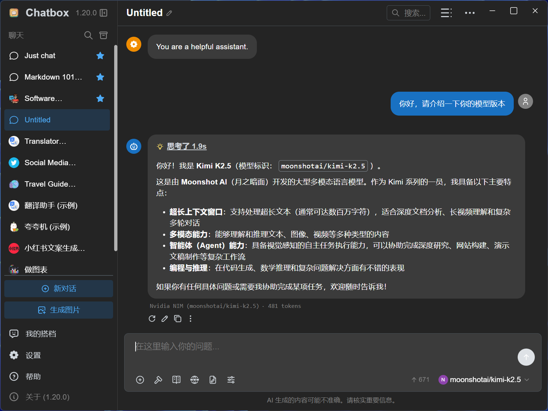Screen dimensions: 548x411
Task: Open 设置 from the sidebar
Action: pos(33,355)
